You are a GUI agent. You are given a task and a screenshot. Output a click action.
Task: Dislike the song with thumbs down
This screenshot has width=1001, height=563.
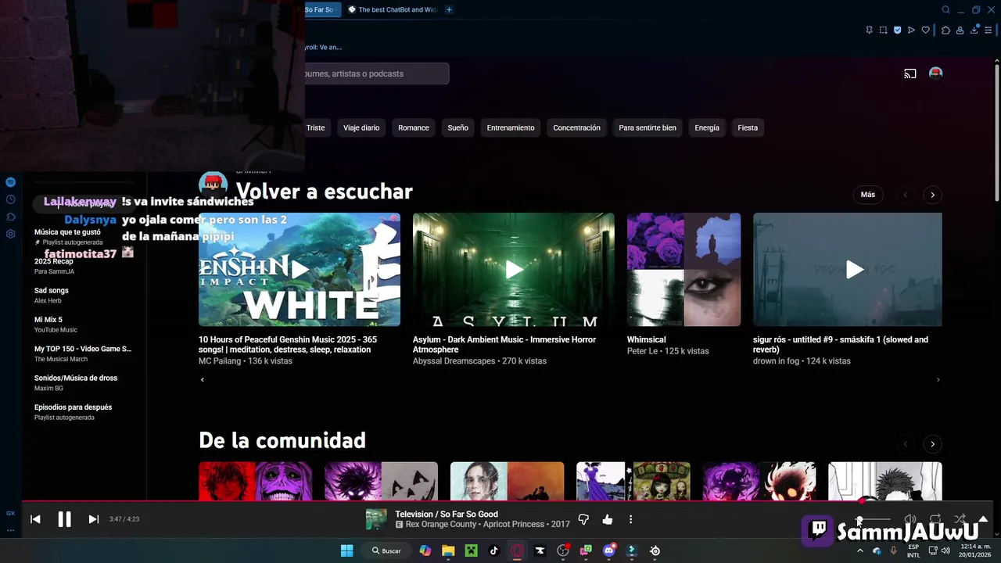click(x=583, y=519)
